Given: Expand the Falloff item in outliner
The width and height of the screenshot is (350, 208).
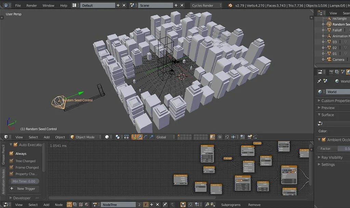Looking at the screenshot, I should coord(323,30).
